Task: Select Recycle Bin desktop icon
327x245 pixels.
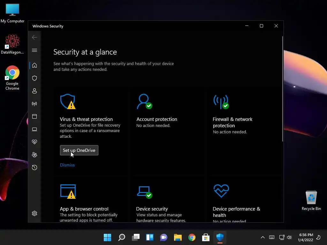Action: [x=311, y=201]
